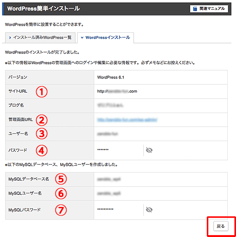
Task: Click chevron beside WordPressインストール tab
Action: (82, 37)
